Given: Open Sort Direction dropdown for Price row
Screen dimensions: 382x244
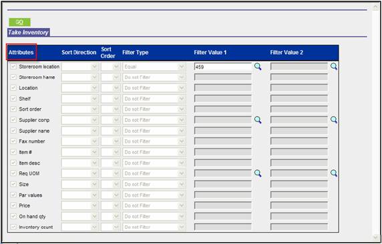Looking at the screenshot, I should (x=80, y=205).
